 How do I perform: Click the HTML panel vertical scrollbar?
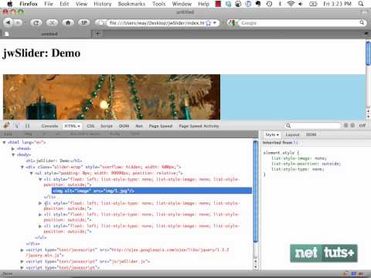pos(255,191)
